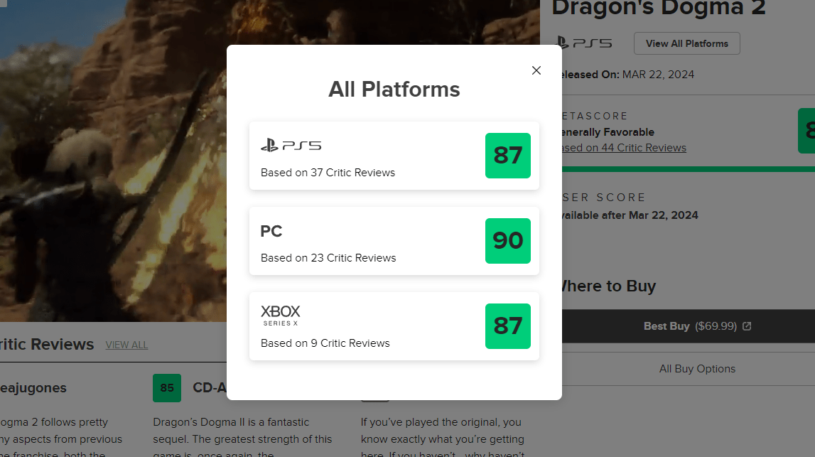Click the 'Where to Buy' heading
This screenshot has height=457, width=815.
(x=609, y=286)
